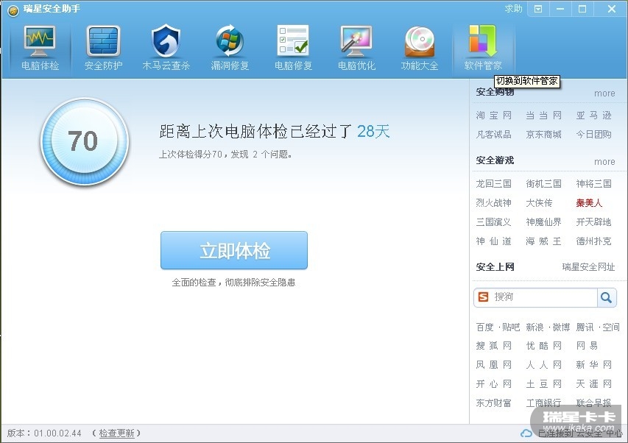The height and width of the screenshot is (443, 628).
Task: Open the 今日团购 link
Action: coord(593,135)
